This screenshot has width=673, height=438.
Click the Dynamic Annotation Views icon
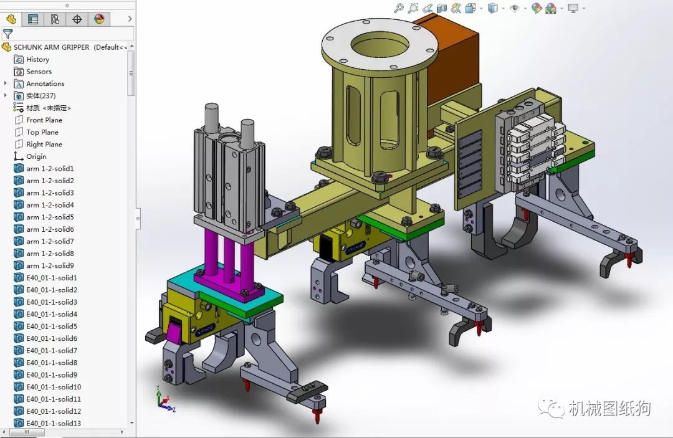(456, 8)
